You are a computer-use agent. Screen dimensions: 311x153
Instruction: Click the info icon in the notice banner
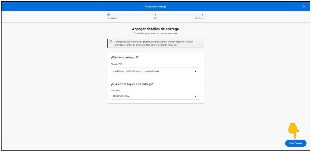pyautogui.click(x=111, y=41)
